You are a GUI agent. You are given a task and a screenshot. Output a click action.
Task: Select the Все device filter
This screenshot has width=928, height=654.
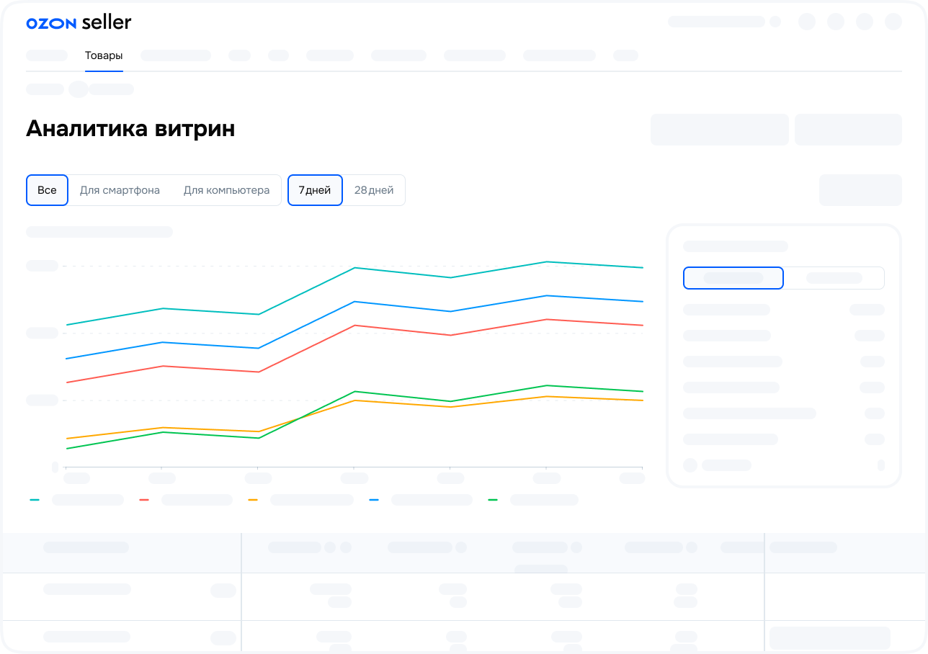click(47, 190)
